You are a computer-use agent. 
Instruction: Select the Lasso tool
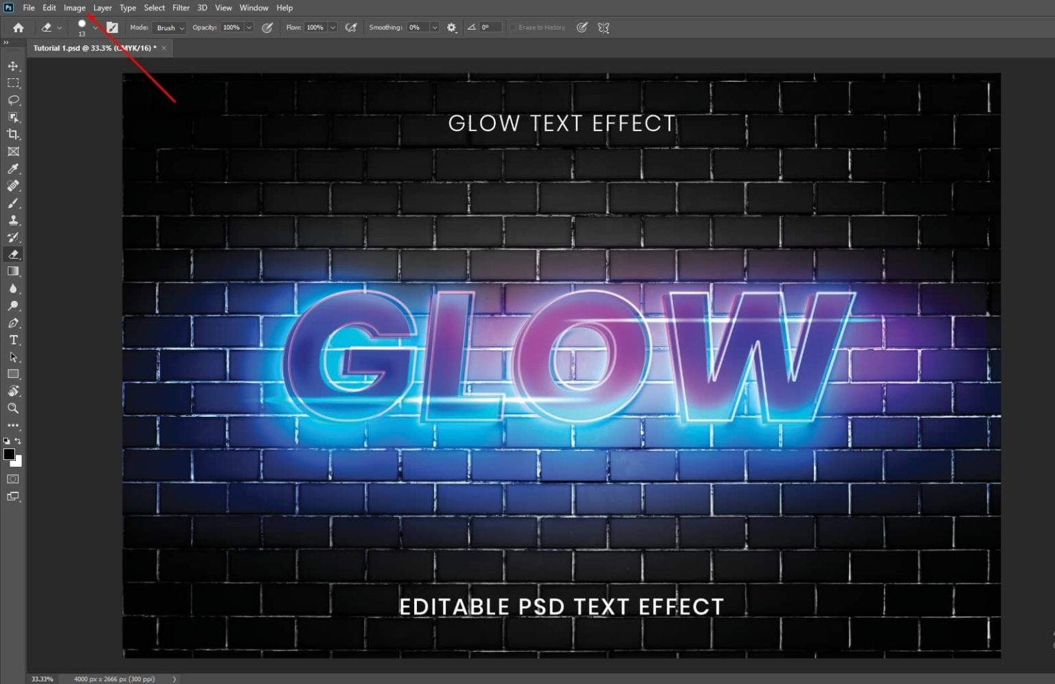pyautogui.click(x=13, y=100)
